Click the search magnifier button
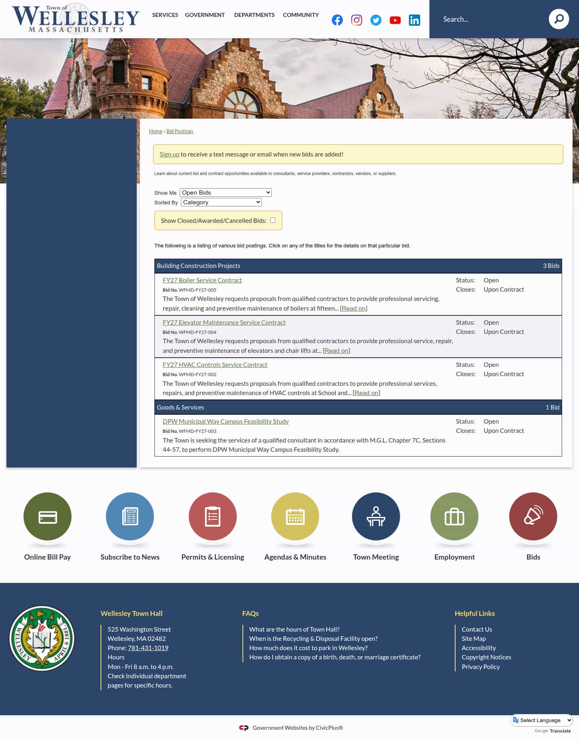Image resolution: width=579 pixels, height=741 pixels. pyautogui.click(x=559, y=19)
